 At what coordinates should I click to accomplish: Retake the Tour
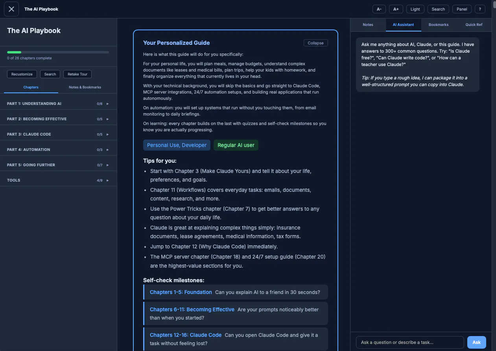pos(77,74)
